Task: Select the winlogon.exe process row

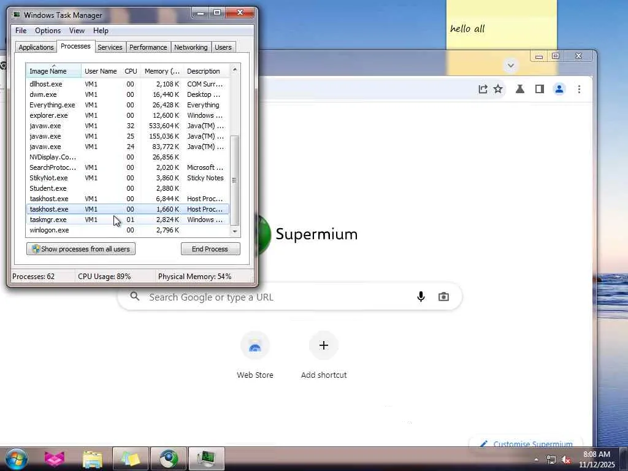Action: [128, 230]
